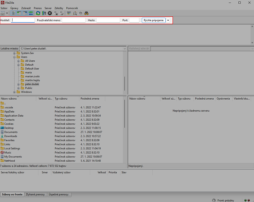Select the Documents folder icon
Viewport: 254px width, 202px height.
point(2,132)
